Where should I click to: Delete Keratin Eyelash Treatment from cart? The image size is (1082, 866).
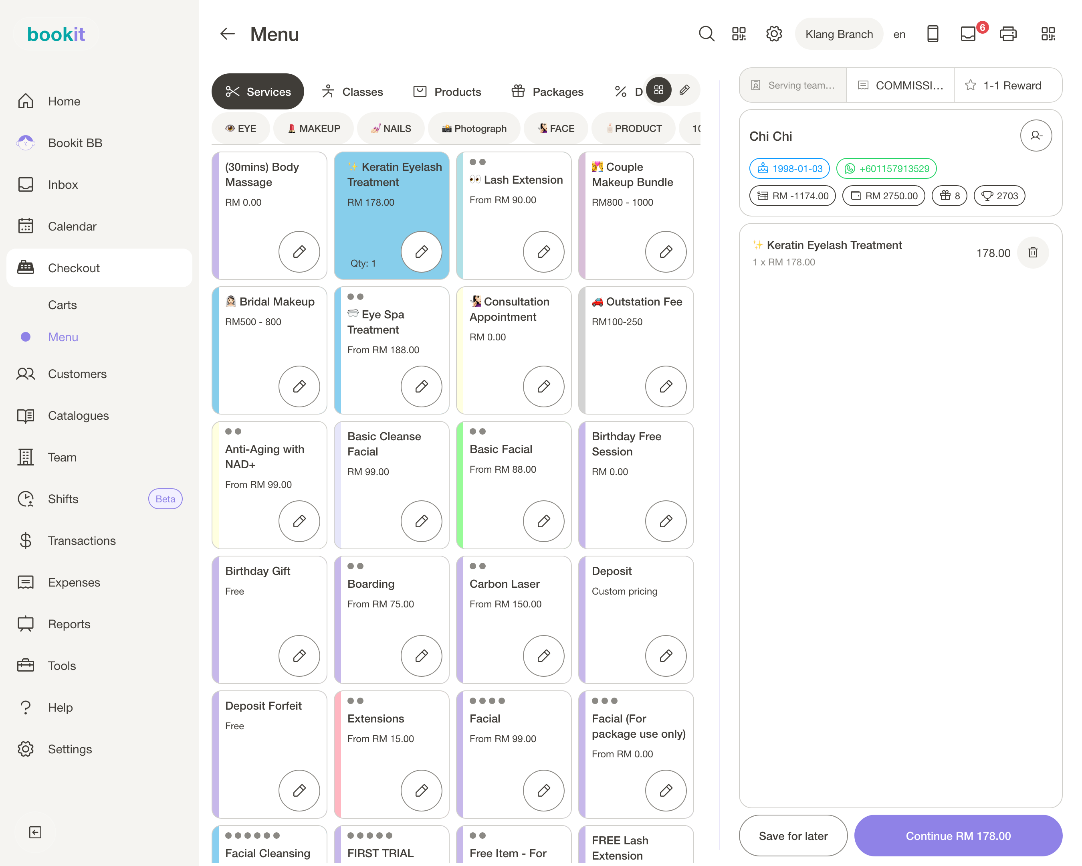[1033, 253]
